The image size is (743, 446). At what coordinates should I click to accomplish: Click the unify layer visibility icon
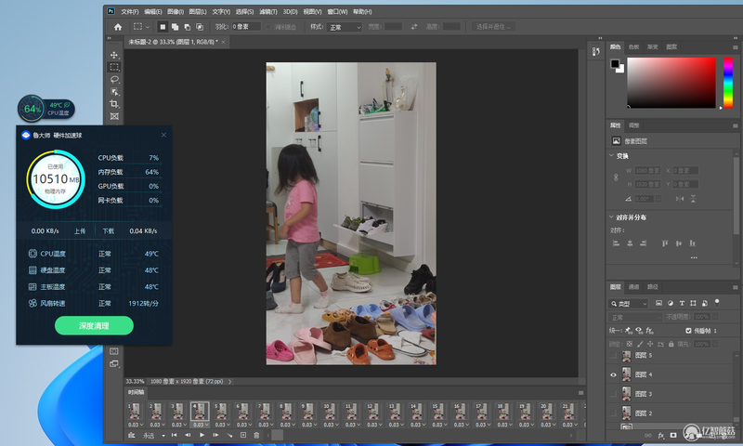639,331
